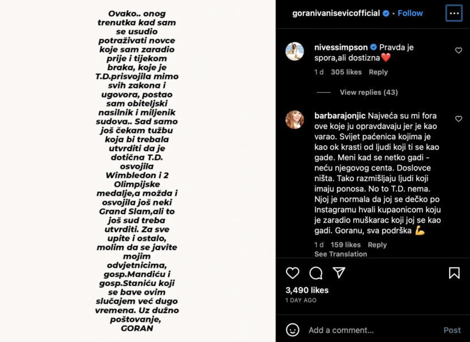Focus the Add a comment field
470x342 pixels.
371,330
